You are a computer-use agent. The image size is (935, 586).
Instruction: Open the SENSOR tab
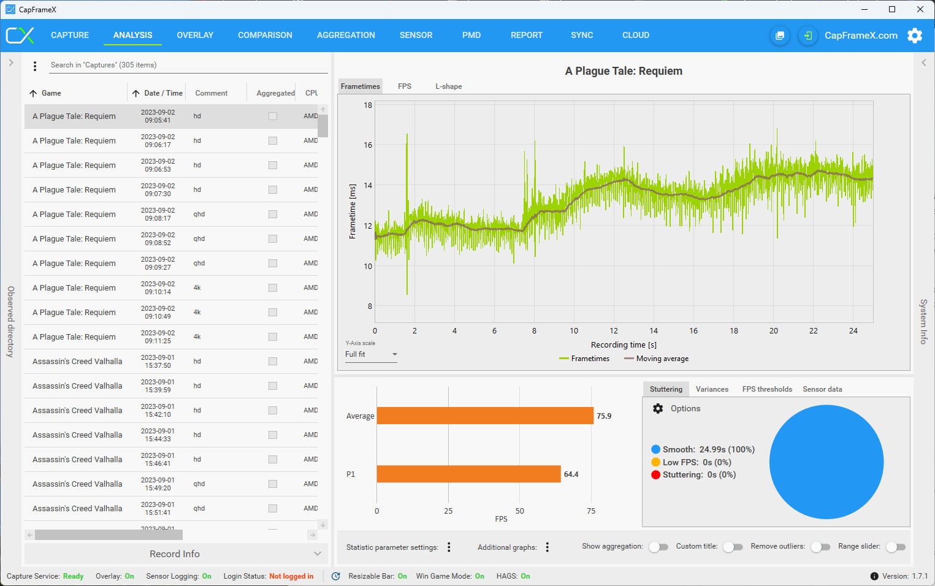416,36
